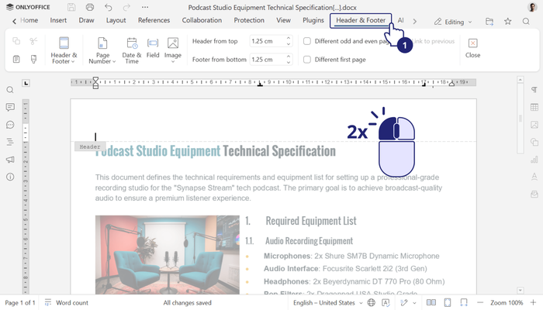Close header and footer editing
The width and height of the screenshot is (543, 310).
click(472, 48)
